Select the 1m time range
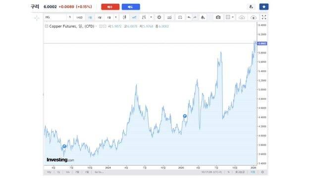317x178 pixels. [68, 172]
